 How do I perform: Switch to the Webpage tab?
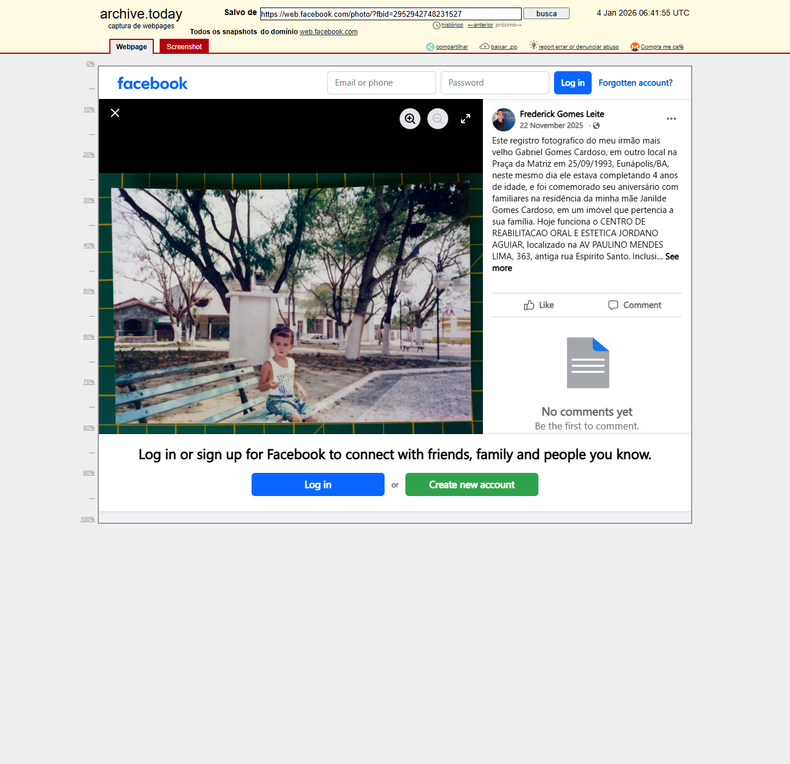131,46
